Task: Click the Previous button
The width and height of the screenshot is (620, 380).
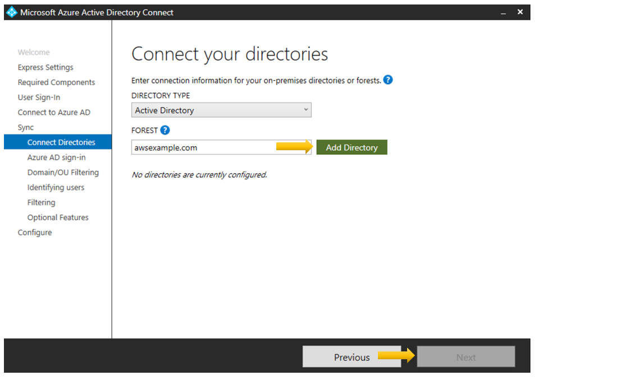Action: coord(352,356)
